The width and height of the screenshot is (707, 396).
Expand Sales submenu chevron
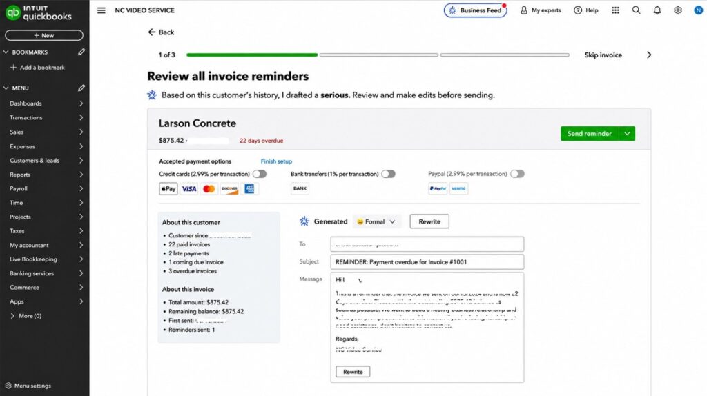pos(81,132)
